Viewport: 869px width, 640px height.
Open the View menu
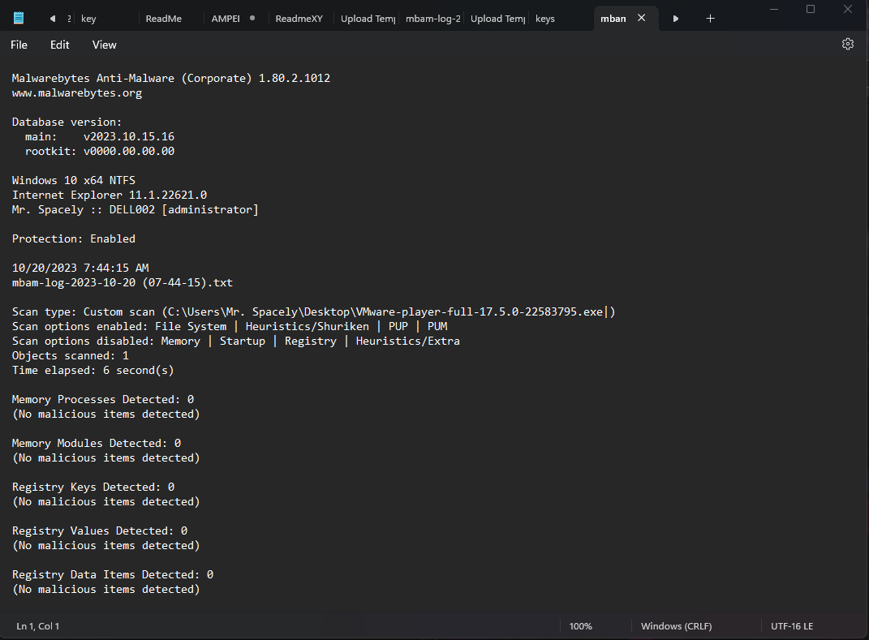[104, 45]
